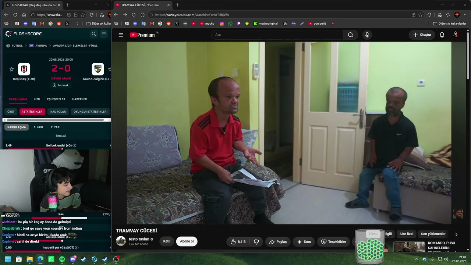
Task: Like the TRAMVAY CÜCESİ video
Action: 238,242
